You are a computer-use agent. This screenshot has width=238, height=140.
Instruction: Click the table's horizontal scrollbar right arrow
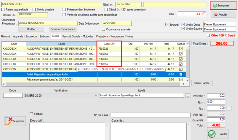184,84
